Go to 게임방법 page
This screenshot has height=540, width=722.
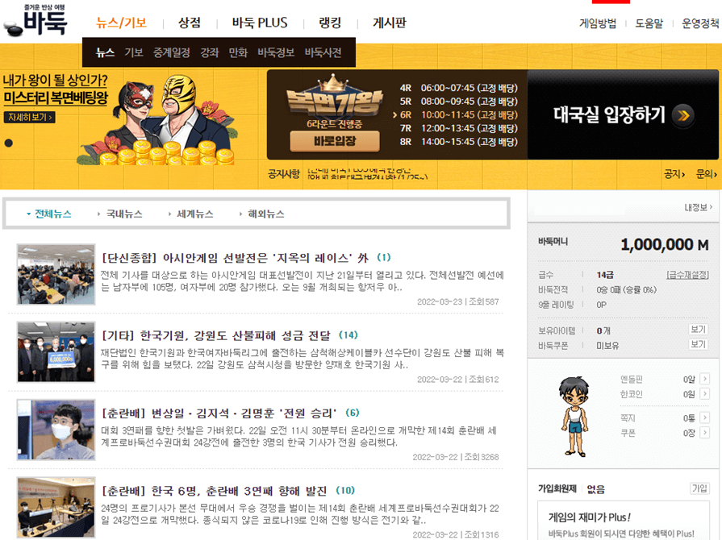(x=598, y=23)
